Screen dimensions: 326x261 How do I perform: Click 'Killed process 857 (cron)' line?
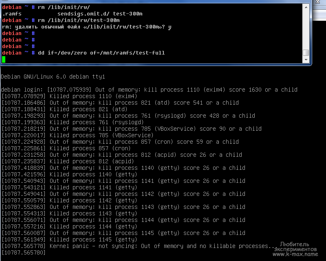[66, 148]
